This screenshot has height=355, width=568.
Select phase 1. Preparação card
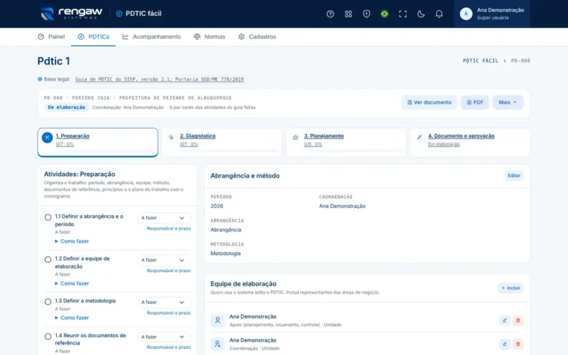pyautogui.click(x=98, y=142)
